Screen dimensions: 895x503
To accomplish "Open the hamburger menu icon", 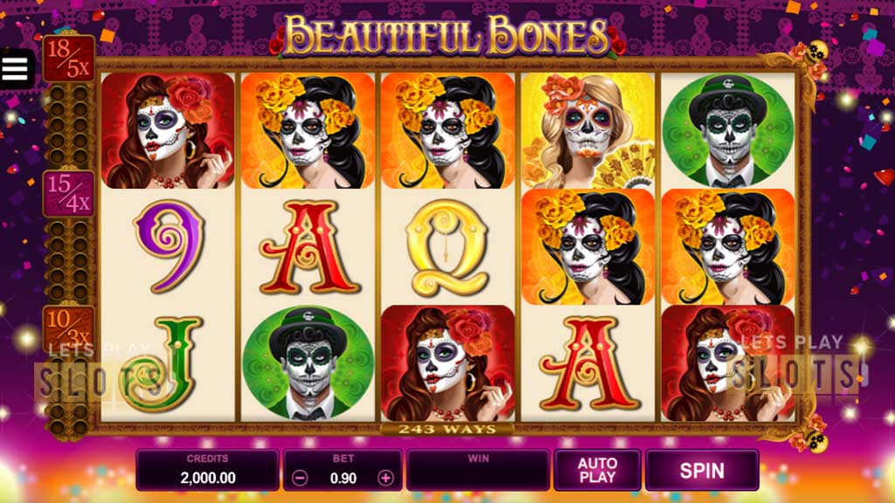I will click(16, 69).
